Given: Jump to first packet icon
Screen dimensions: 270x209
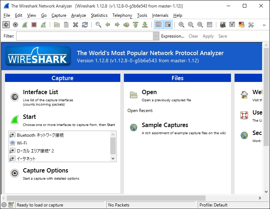Looking at the screenshot, I should 136,25.
